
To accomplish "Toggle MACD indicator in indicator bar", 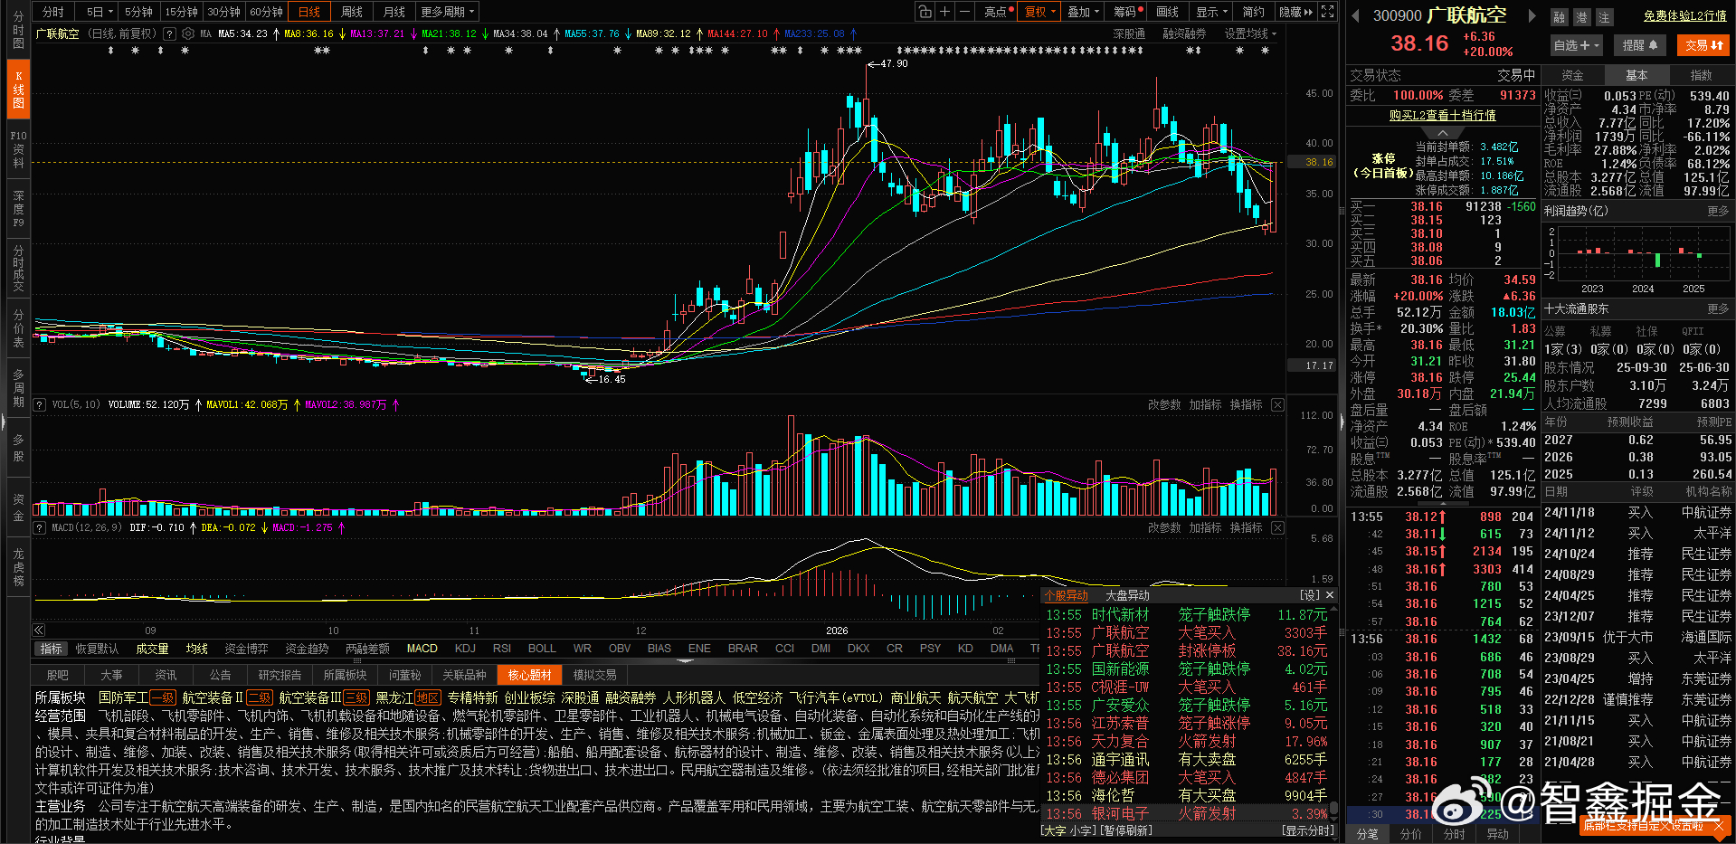I will click(x=422, y=649).
